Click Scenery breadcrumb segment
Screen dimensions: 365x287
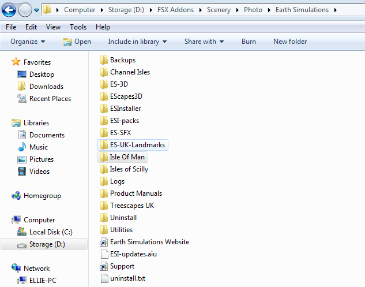pyautogui.click(x=219, y=10)
